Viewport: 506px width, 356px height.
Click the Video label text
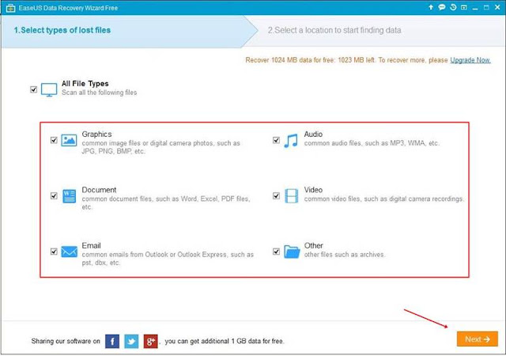coord(313,190)
